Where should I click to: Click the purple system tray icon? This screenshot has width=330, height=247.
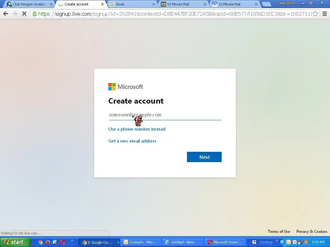295,242
